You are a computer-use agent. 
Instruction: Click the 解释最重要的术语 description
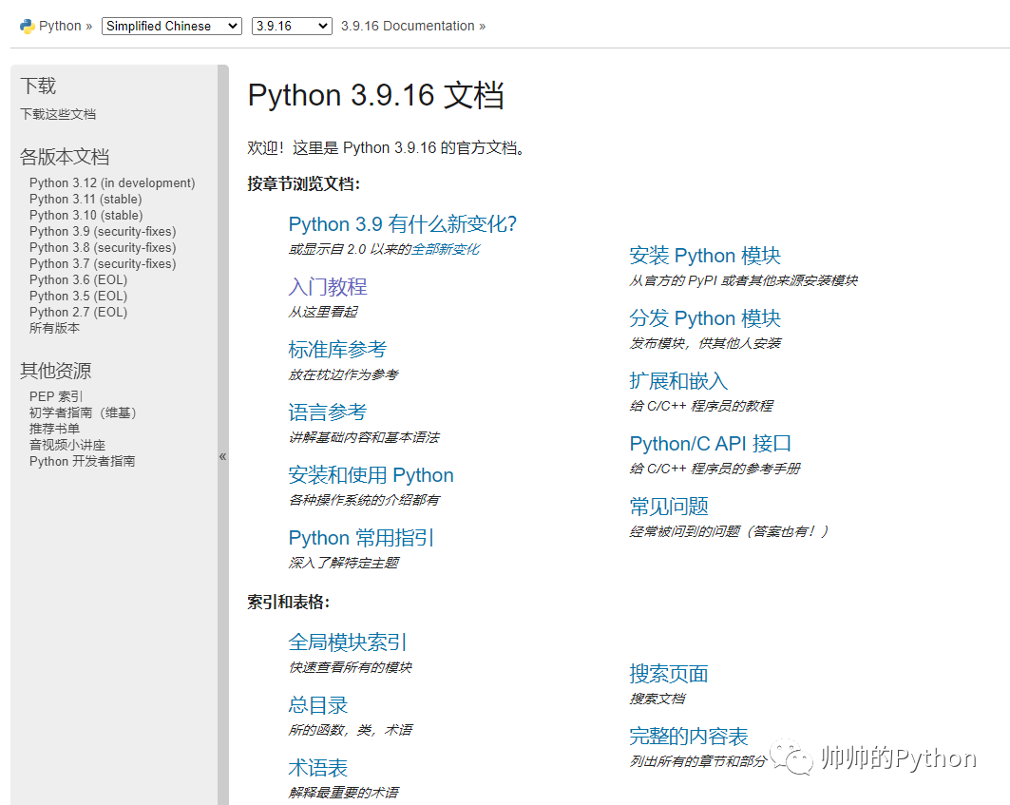coord(343,792)
